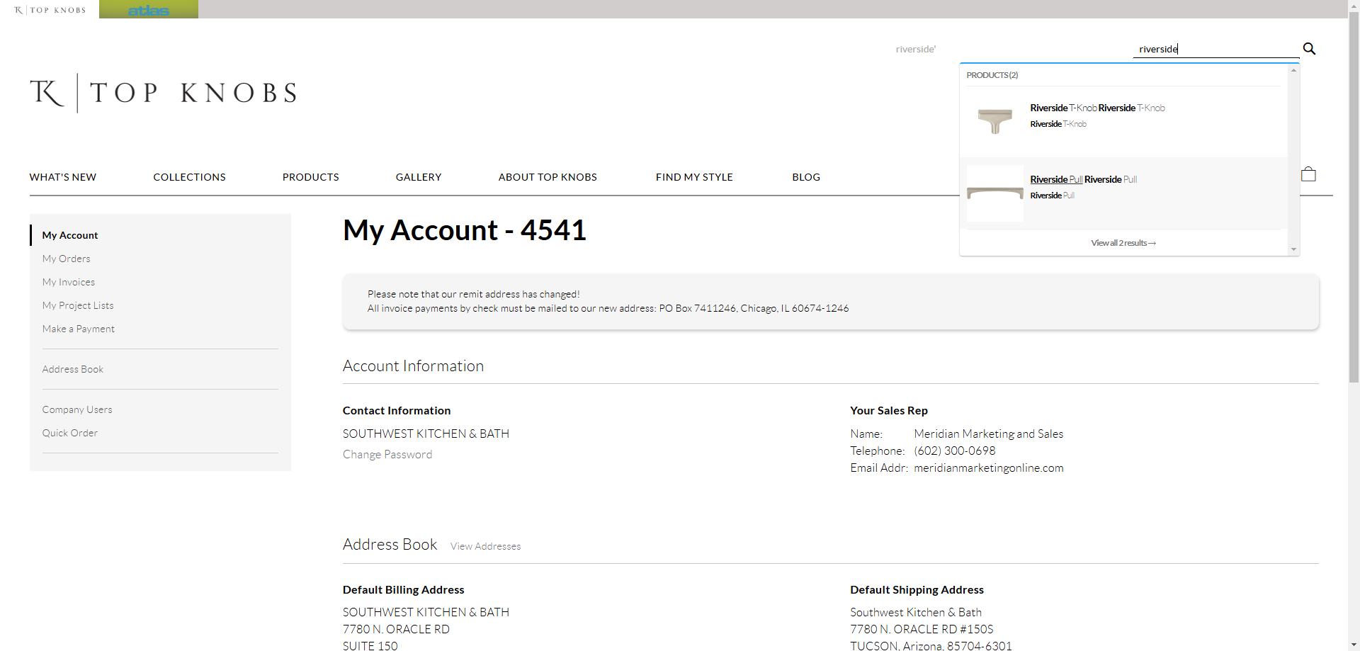Open the Products menu
This screenshot has width=1360, height=651.
tap(310, 177)
